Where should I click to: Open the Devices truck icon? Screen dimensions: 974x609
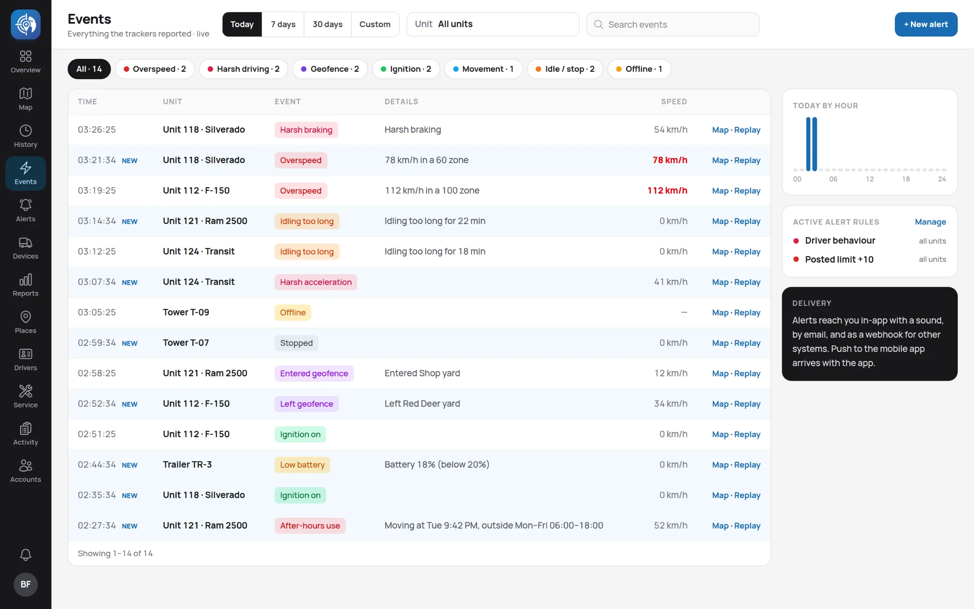26,242
